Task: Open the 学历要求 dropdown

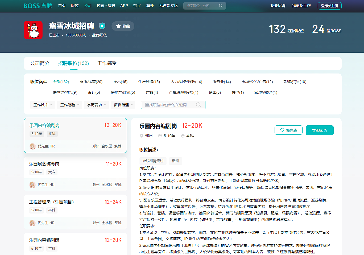Action: (x=96, y=105)
